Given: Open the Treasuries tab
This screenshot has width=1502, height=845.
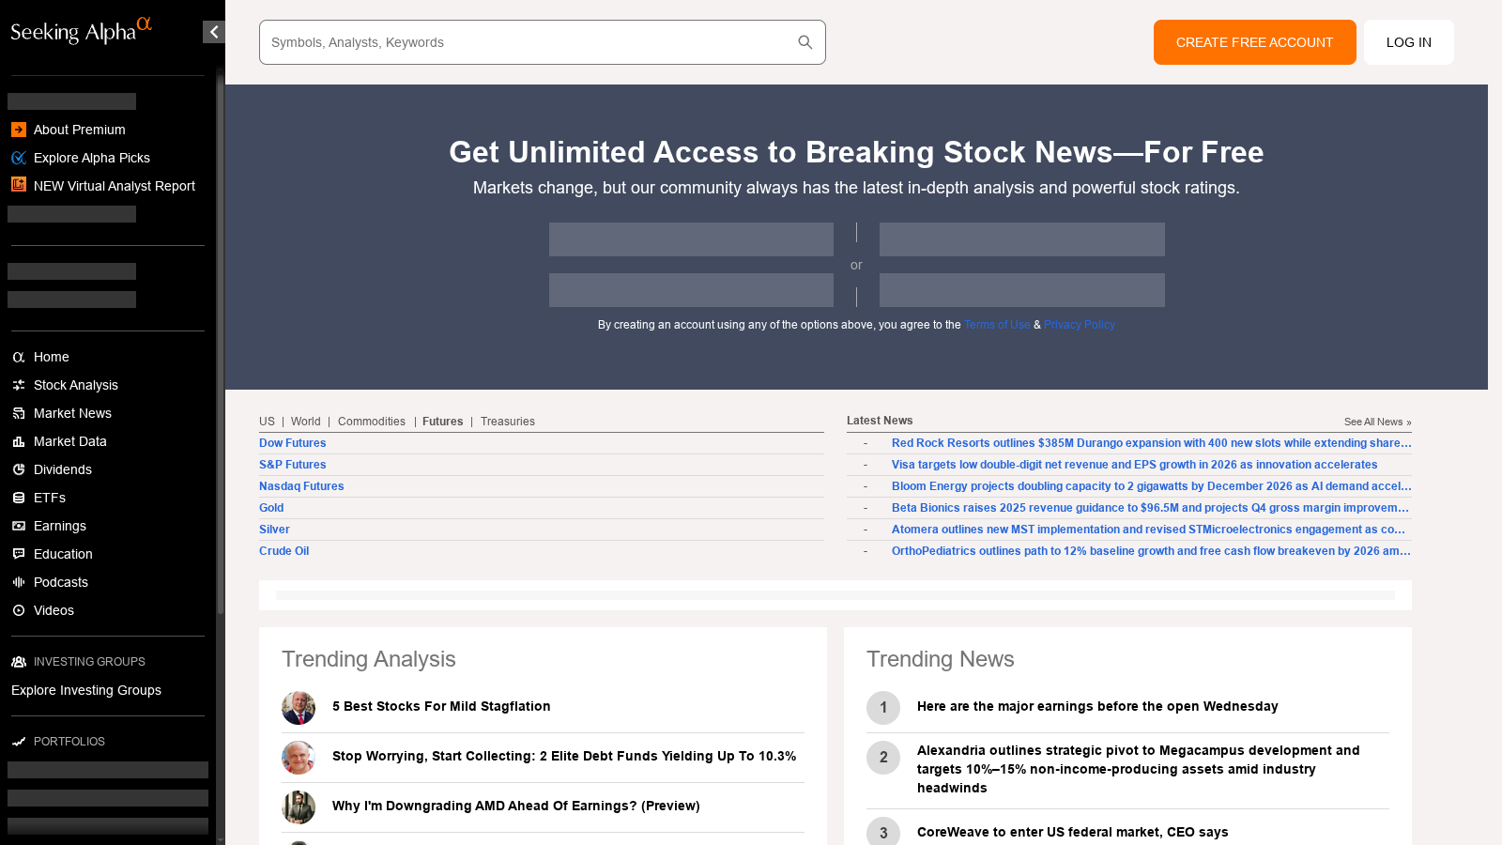Looking at the screenshot, I should (x=507, y=421).
